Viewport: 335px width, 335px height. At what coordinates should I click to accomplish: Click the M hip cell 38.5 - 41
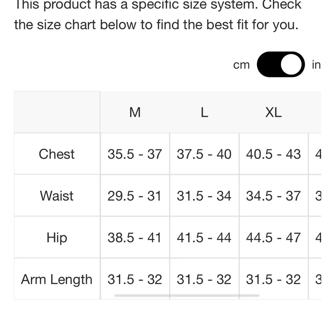click(135, 238)
